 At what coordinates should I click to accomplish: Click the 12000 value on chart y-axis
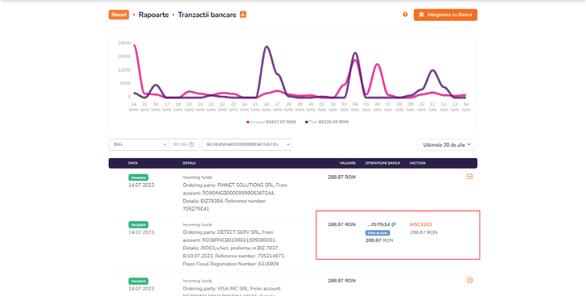coord(124,70)
